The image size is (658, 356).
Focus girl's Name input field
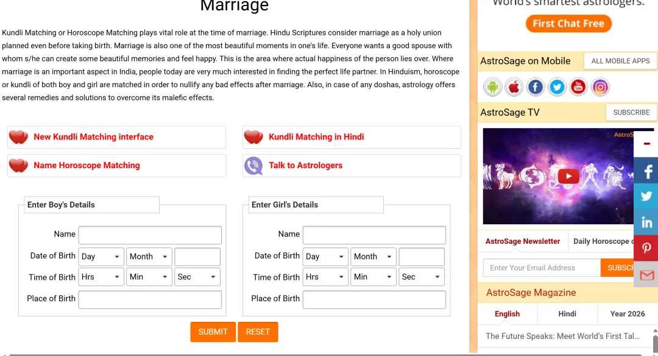[x=374, y=235]
